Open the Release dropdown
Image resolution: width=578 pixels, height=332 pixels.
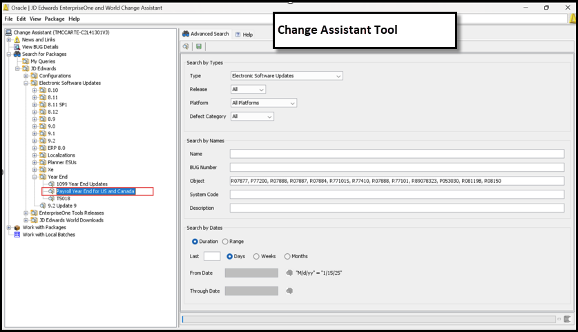coord(248,90)
